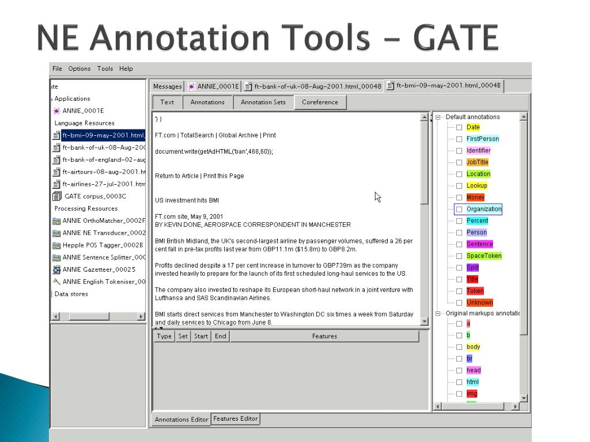The width and height of the screenshot is (590, 442).
Task: Select Language Resources tree node
Action: pyautogui.click(x=84, y=123)
